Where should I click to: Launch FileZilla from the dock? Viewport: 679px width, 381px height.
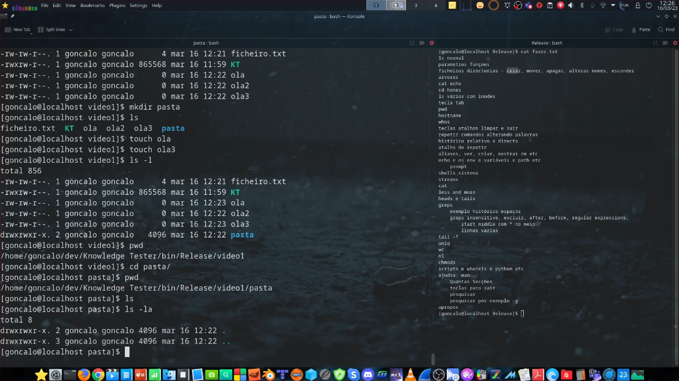click(x=566, y=374)
